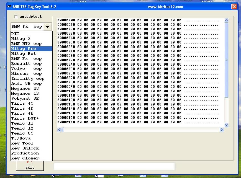The height and width of the screenshot is (178, 241).
Task: Choose Key Unlock option
Action: tap(32, 148)
